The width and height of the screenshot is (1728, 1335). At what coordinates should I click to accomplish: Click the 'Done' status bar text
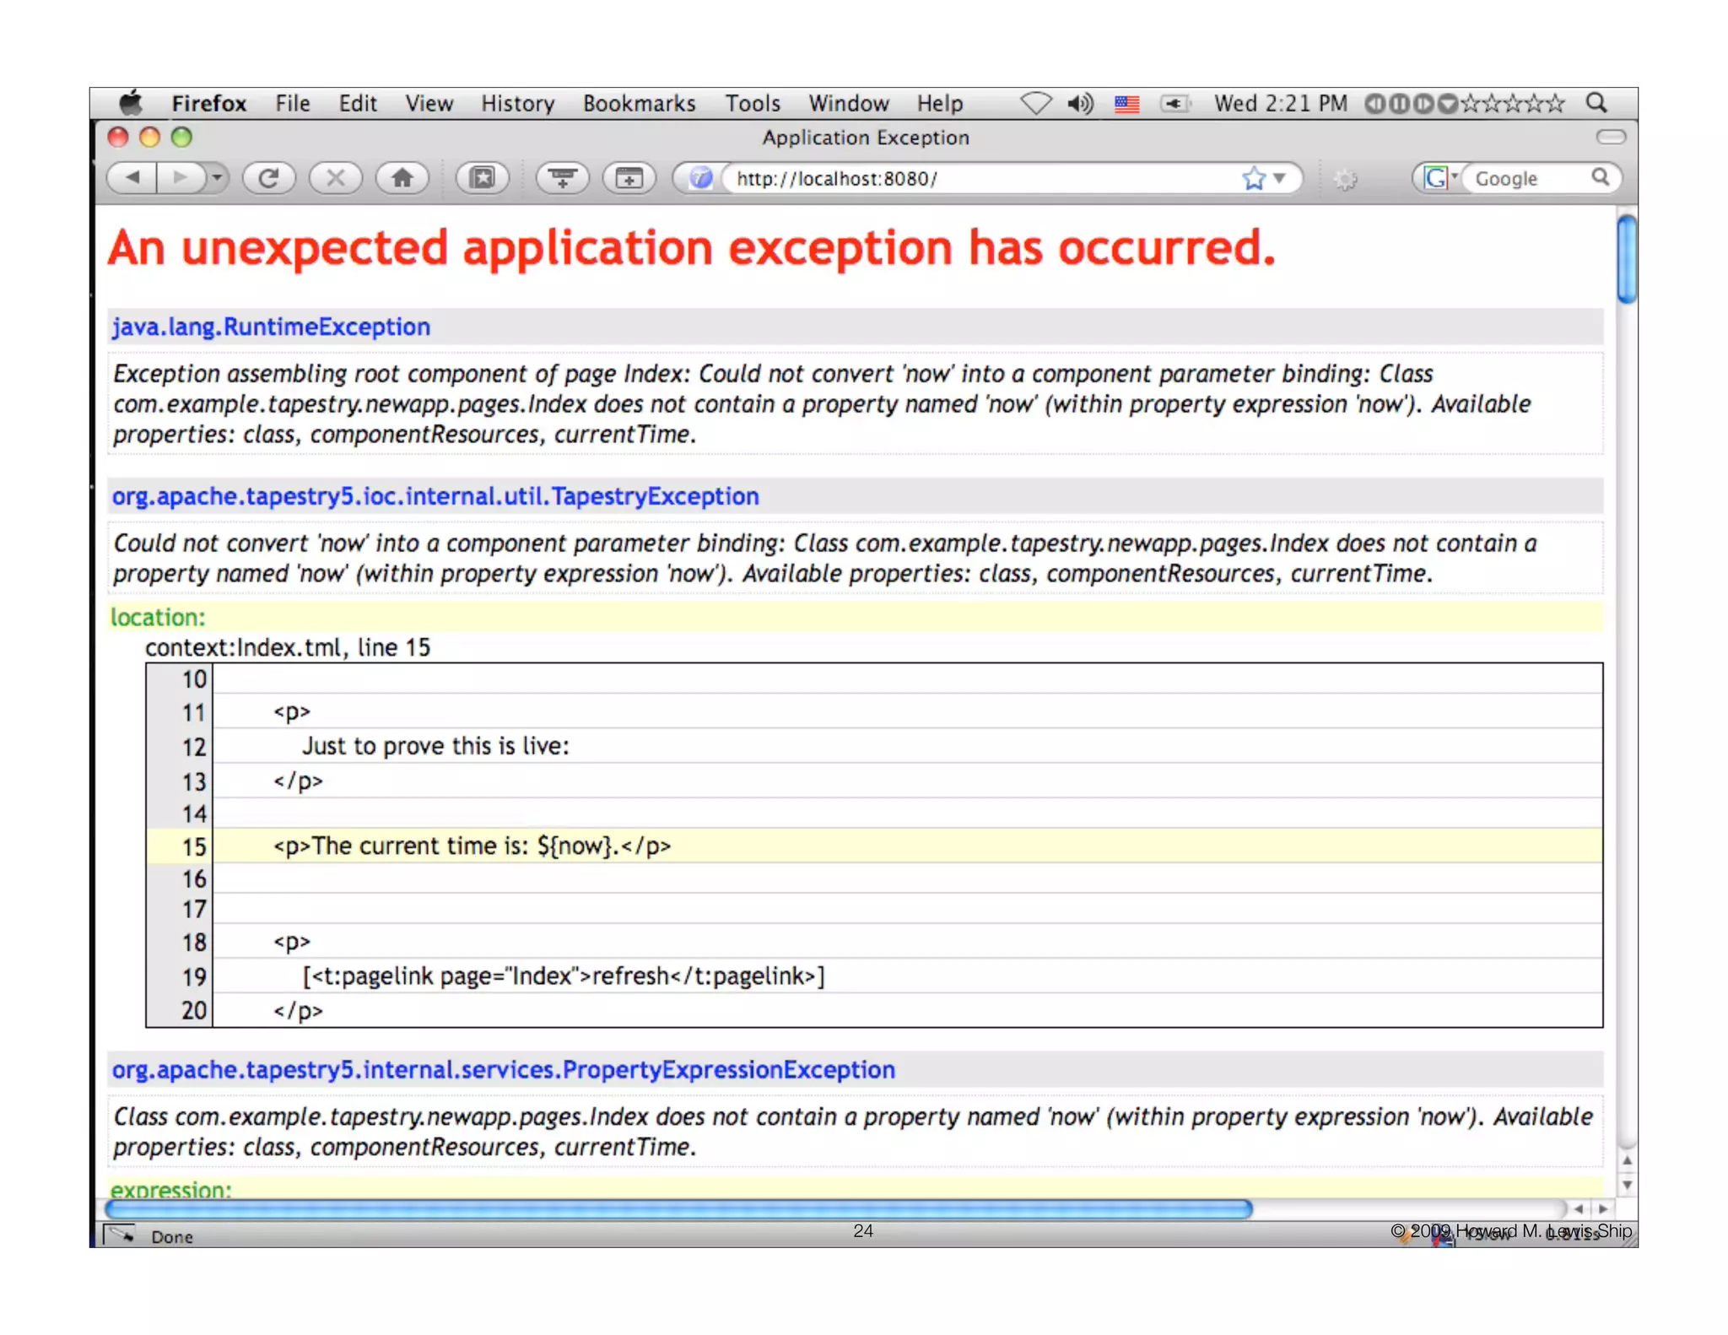172,1236
